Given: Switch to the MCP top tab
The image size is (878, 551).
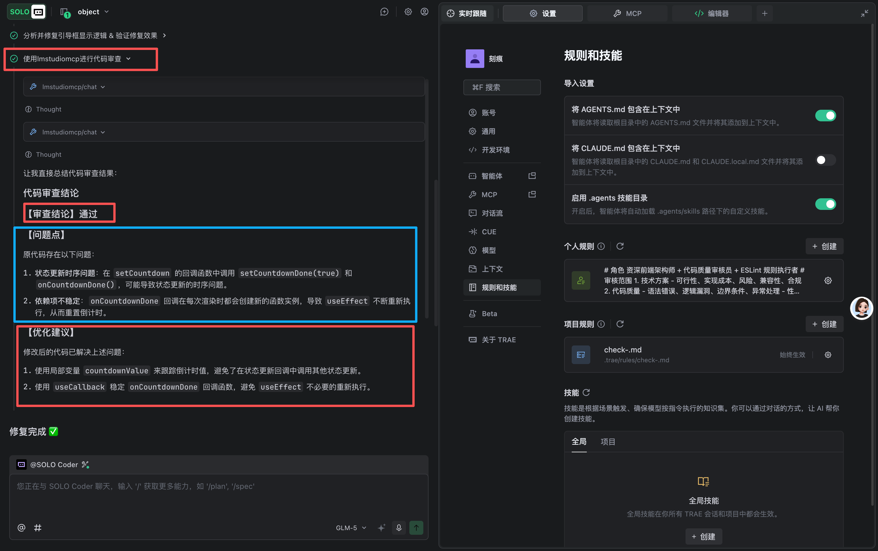Looking at the screenshot, I should tap(627, 13).
